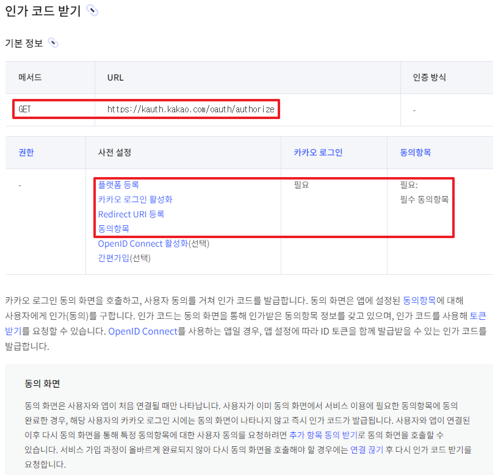Follow the 동의항목 link in the description paragraph
498x475 pixels.
419,300
